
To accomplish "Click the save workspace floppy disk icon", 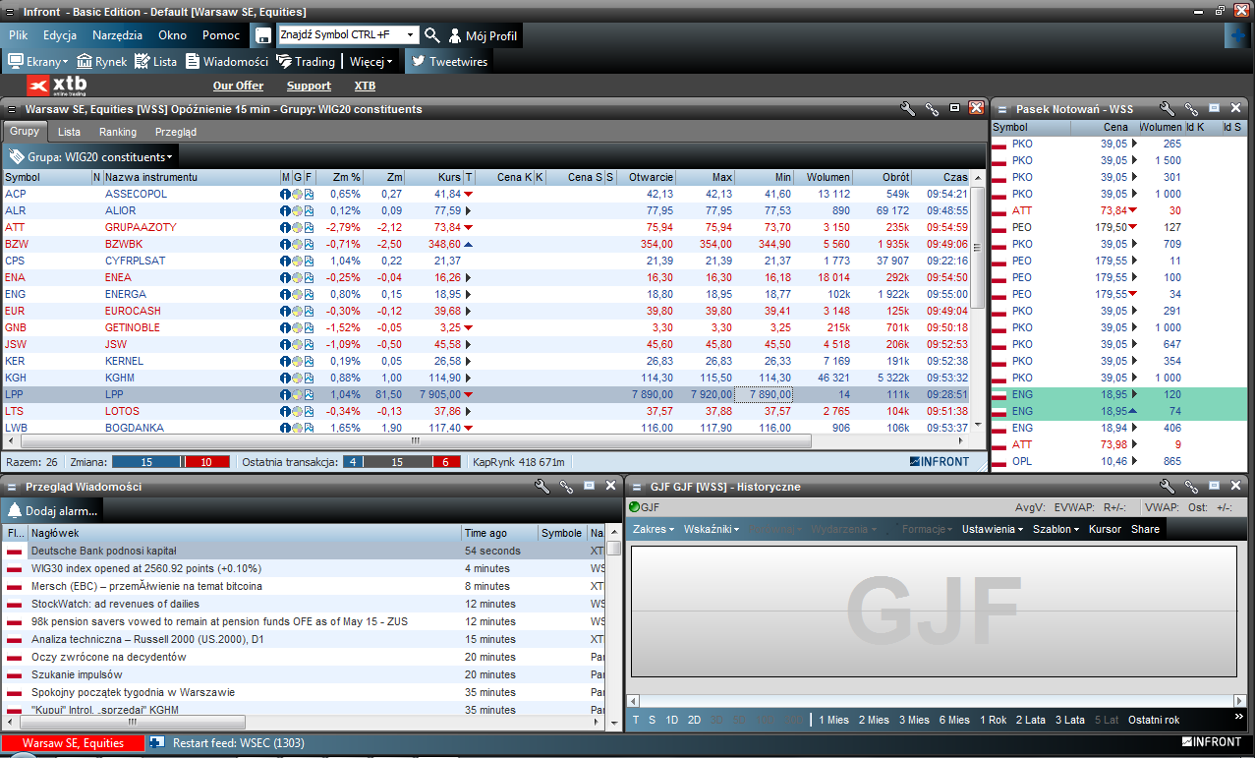I will pos(262,35).
